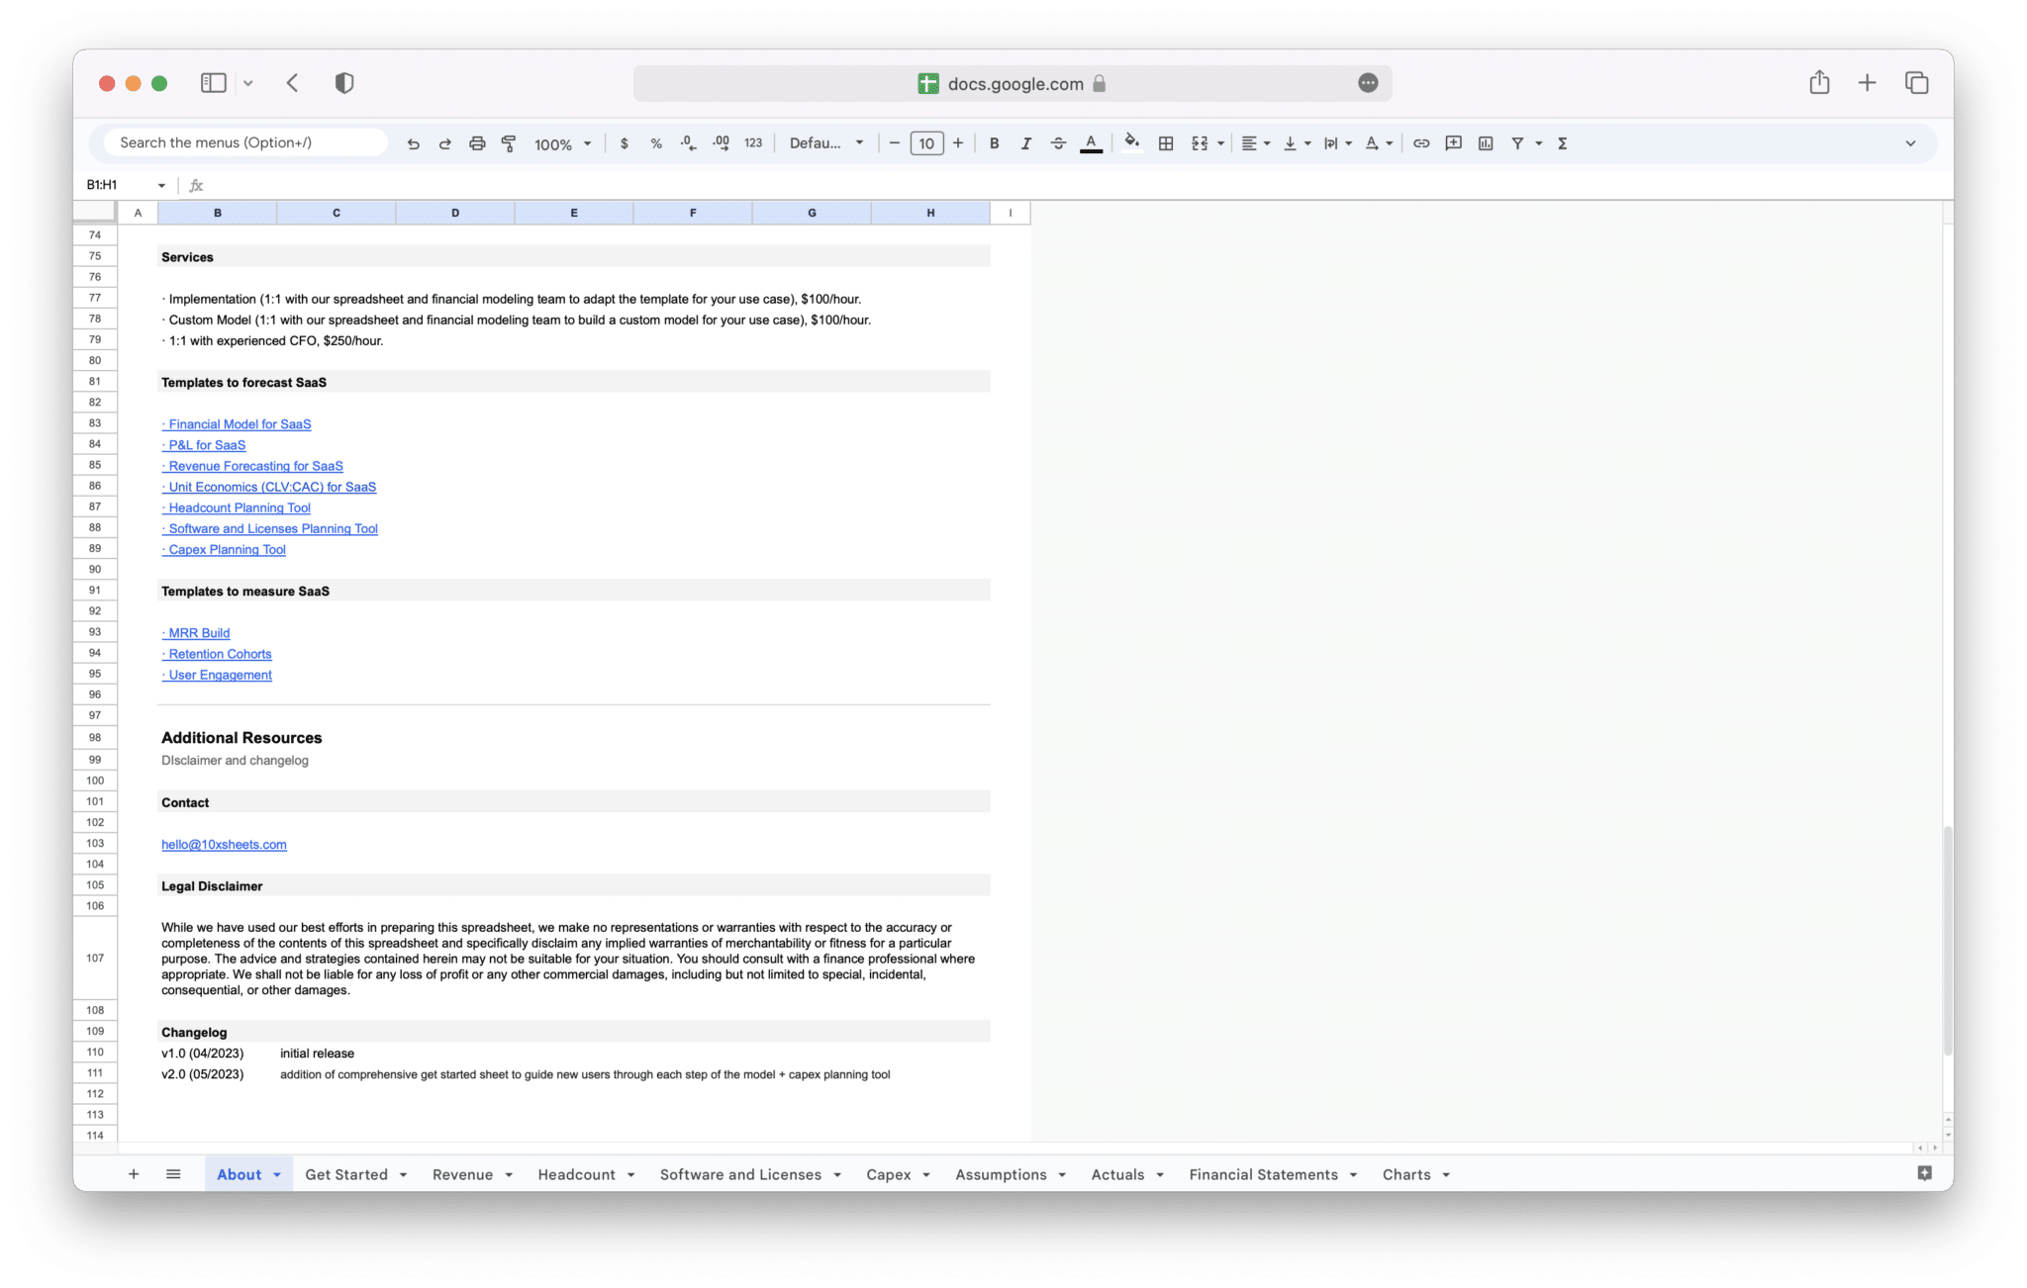This screenshot has height=1288, width=2027.
Task: Click the Borders icon
Action: [1165, 142]
